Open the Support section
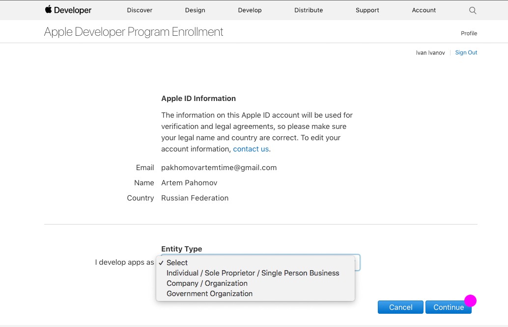The width and height of the screenshot is (508, 327). (x=367, y=10)
